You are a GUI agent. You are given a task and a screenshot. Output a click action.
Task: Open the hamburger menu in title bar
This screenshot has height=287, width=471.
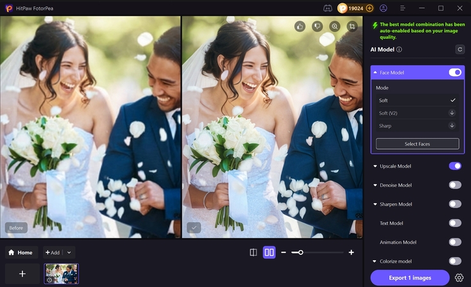403,8
